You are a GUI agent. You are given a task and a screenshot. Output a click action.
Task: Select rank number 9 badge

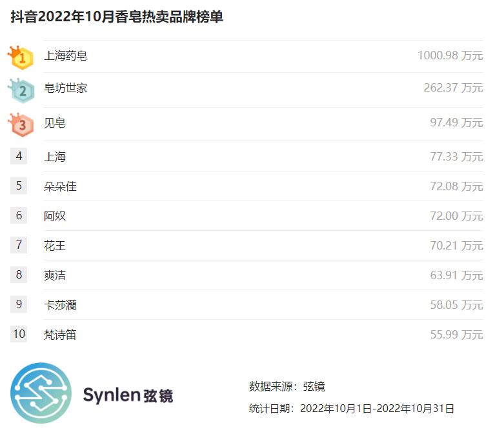[19, 304]
